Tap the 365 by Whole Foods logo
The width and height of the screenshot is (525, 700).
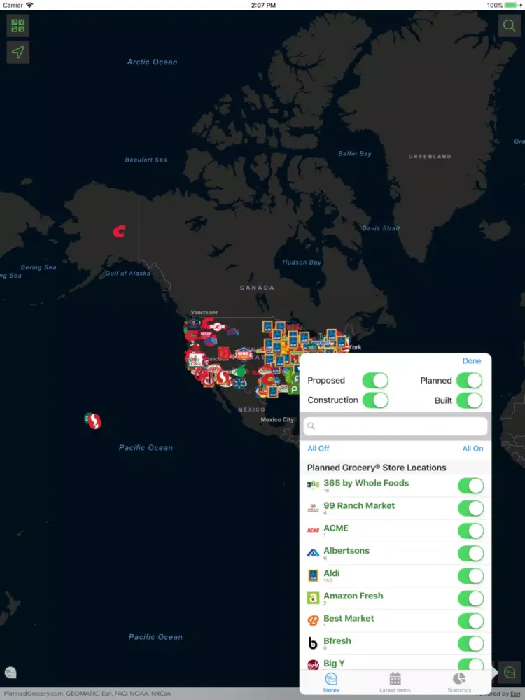313,485
